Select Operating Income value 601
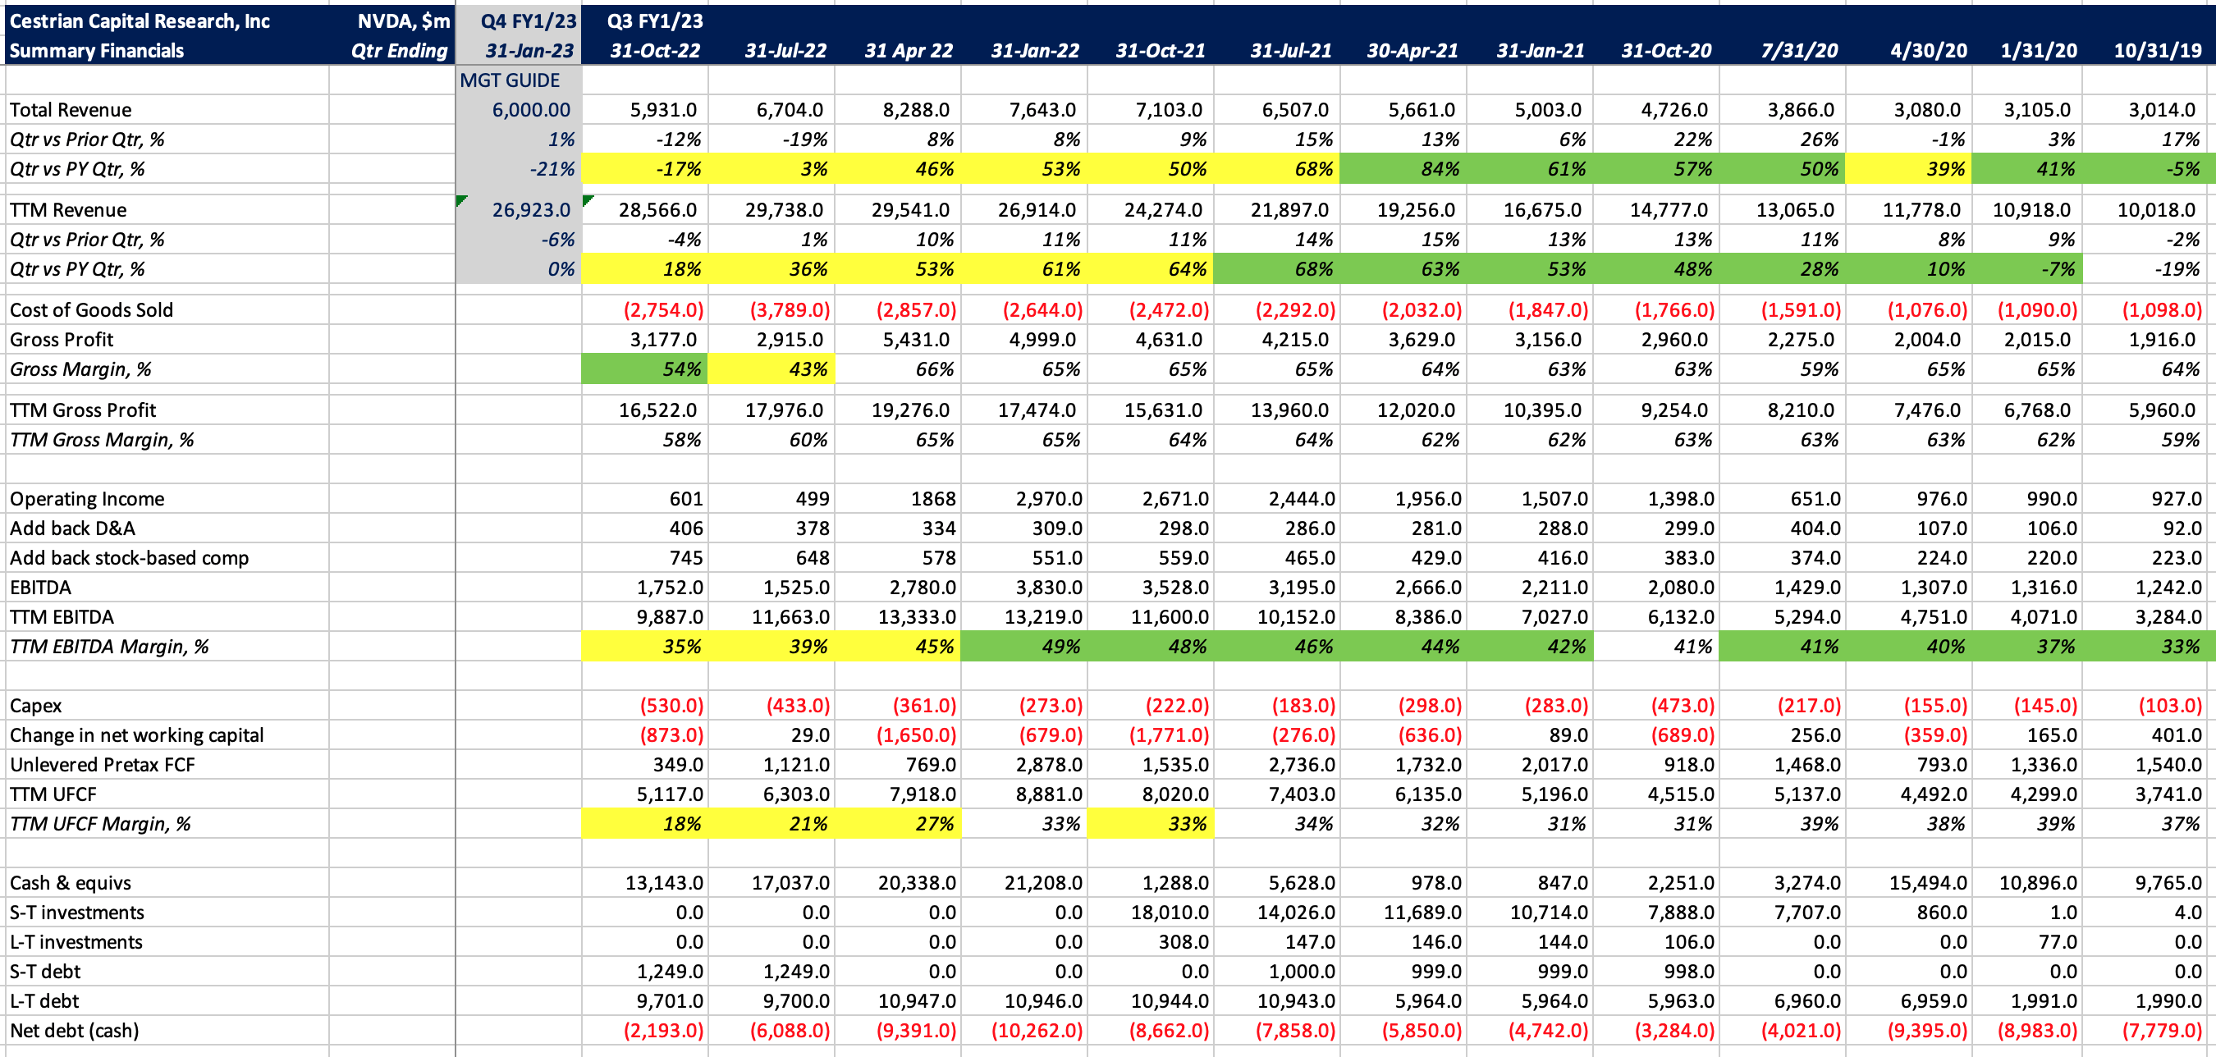 (x=685, y=499)
